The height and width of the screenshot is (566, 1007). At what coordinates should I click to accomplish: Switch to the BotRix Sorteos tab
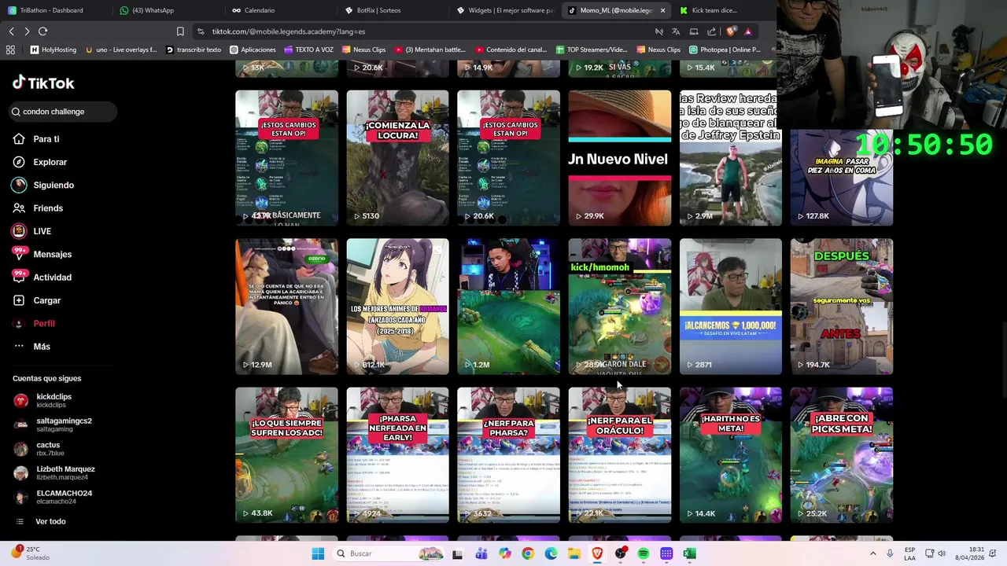click(394, 10)
